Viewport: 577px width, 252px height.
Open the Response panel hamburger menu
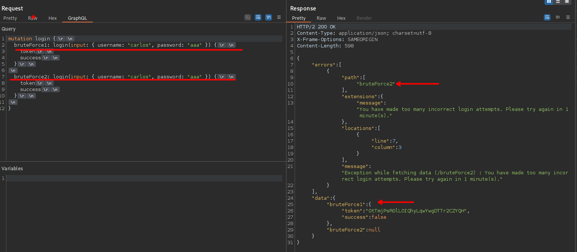coord(568,17)
